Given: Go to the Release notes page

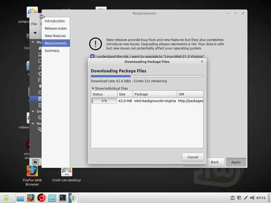Looking at the screenshot, I should pyautogui.click(x=56, y=28).
